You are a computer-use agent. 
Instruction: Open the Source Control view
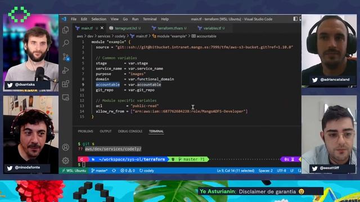66,57
